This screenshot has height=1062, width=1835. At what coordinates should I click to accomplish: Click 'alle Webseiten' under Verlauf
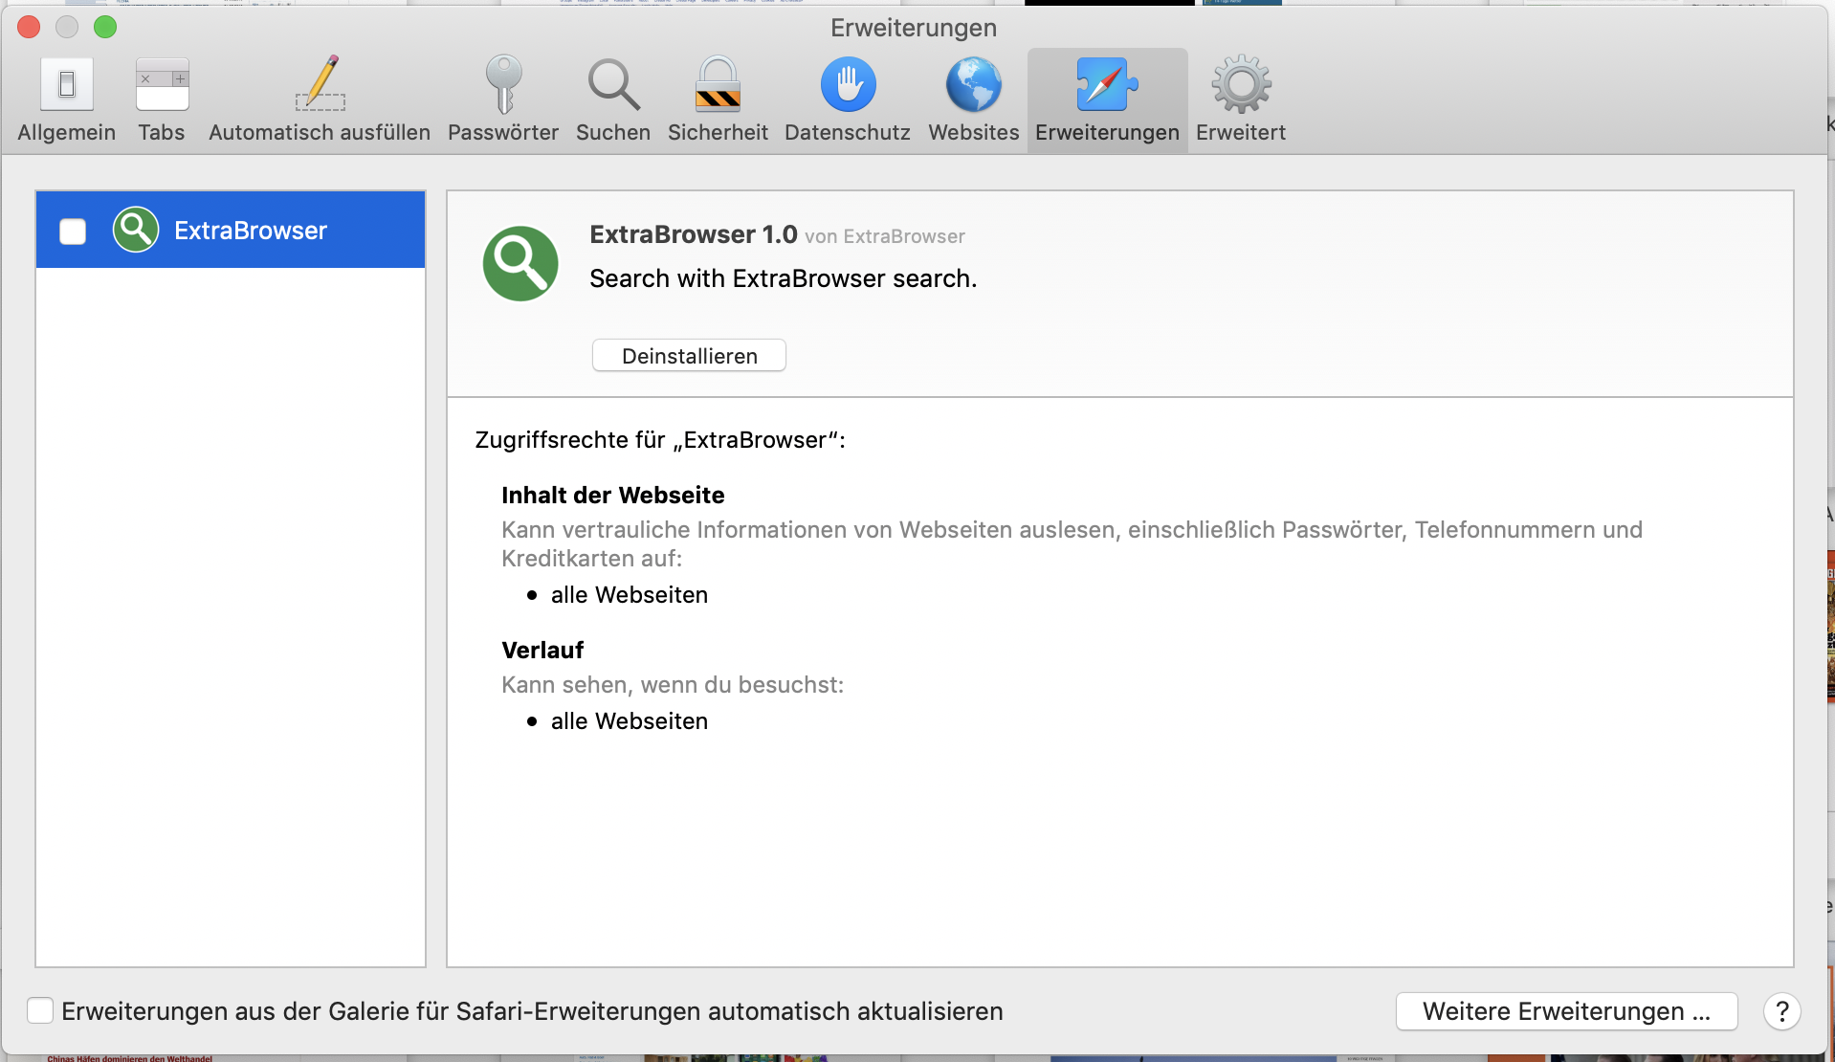tap(630, 720)
